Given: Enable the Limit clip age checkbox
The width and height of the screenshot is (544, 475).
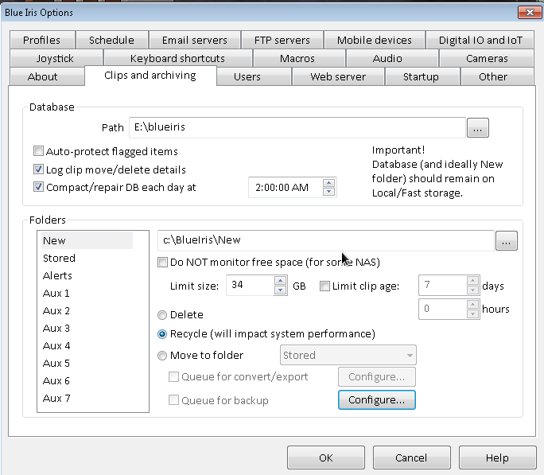Looking at the screenshot, I should click(x=324, y=286).
